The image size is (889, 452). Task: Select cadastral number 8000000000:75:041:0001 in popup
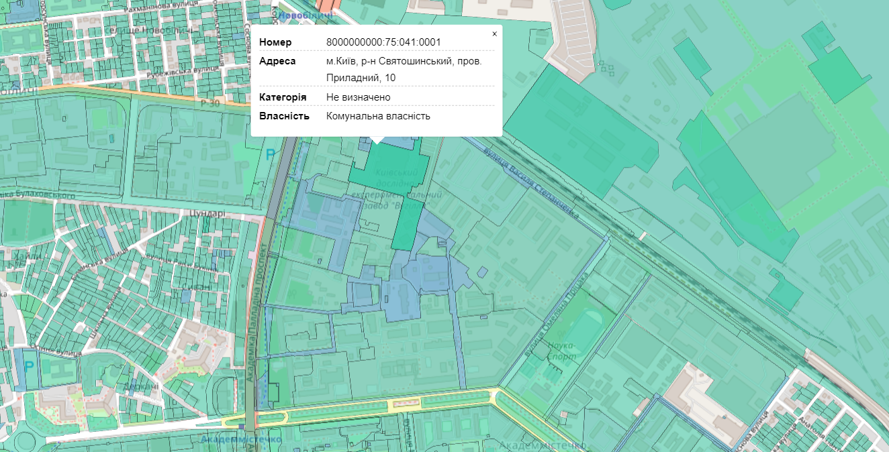pyautogui.click(x=383, y=42)
